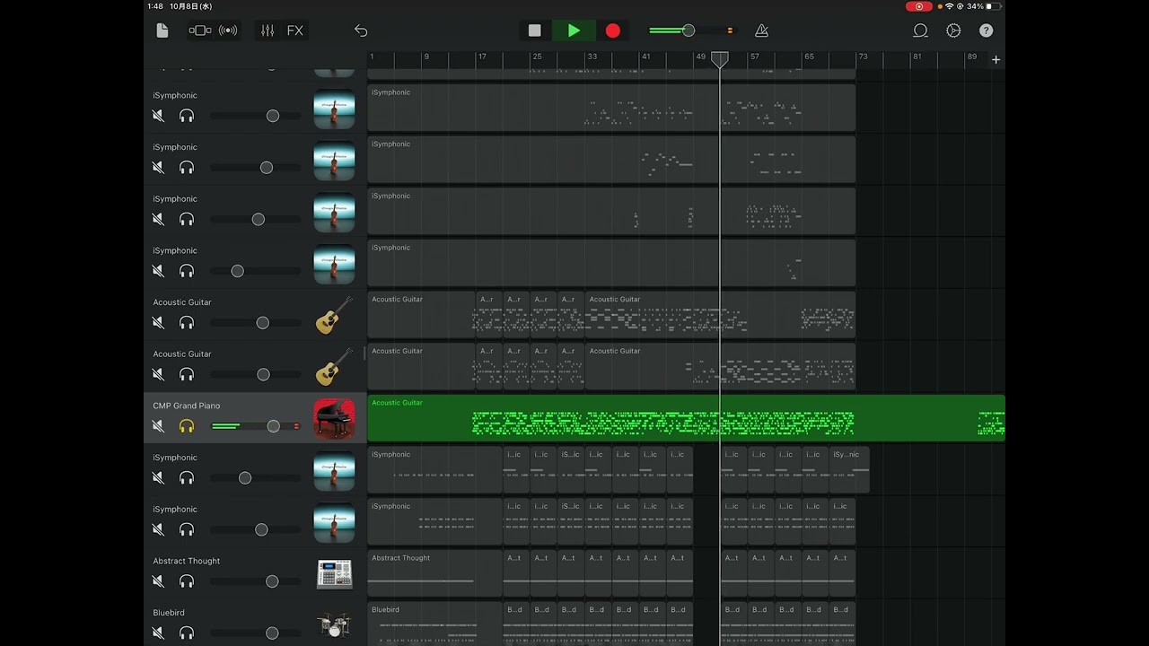Select the Bluebird track name
Screen dimensions: 1149x646
168,613
